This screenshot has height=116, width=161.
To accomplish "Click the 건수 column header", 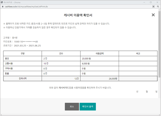I will coord(61,53).
